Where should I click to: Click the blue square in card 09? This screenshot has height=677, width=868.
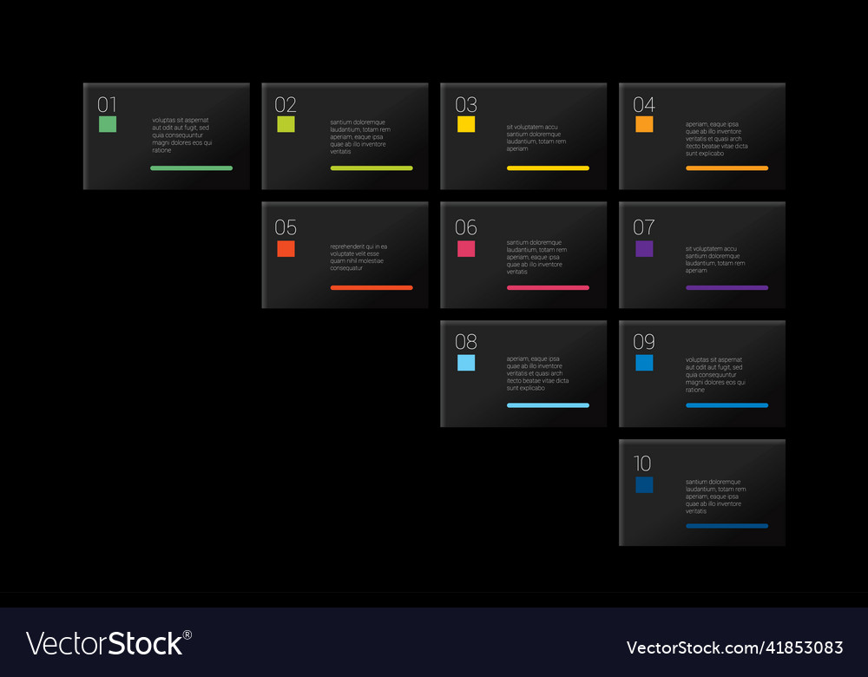[644, 363]
